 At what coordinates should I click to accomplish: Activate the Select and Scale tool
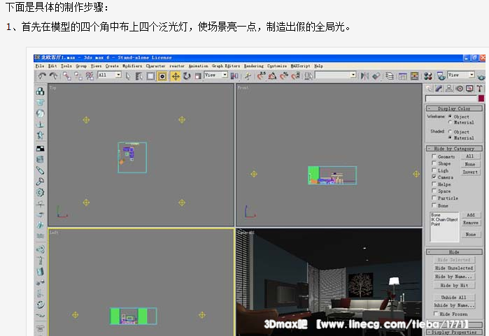[x=198, y=76]
